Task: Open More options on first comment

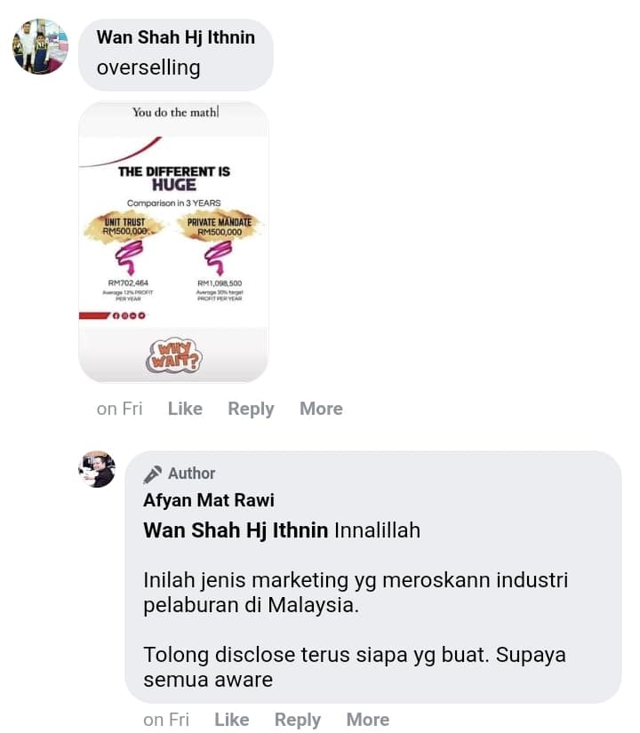Action: click(321, 409)
